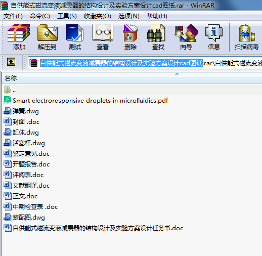Image resolution: width=262 pixels, height=256 pixels.
Task: Go up one level arrow button
Action: (11, 62)
